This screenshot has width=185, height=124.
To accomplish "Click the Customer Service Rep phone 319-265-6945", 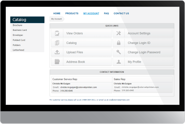I will [x=66, y=91].
